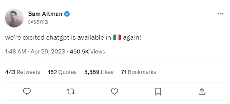Bookmark the tweet using the bookmark icon

pyautogui.click(x=158, y=92)
